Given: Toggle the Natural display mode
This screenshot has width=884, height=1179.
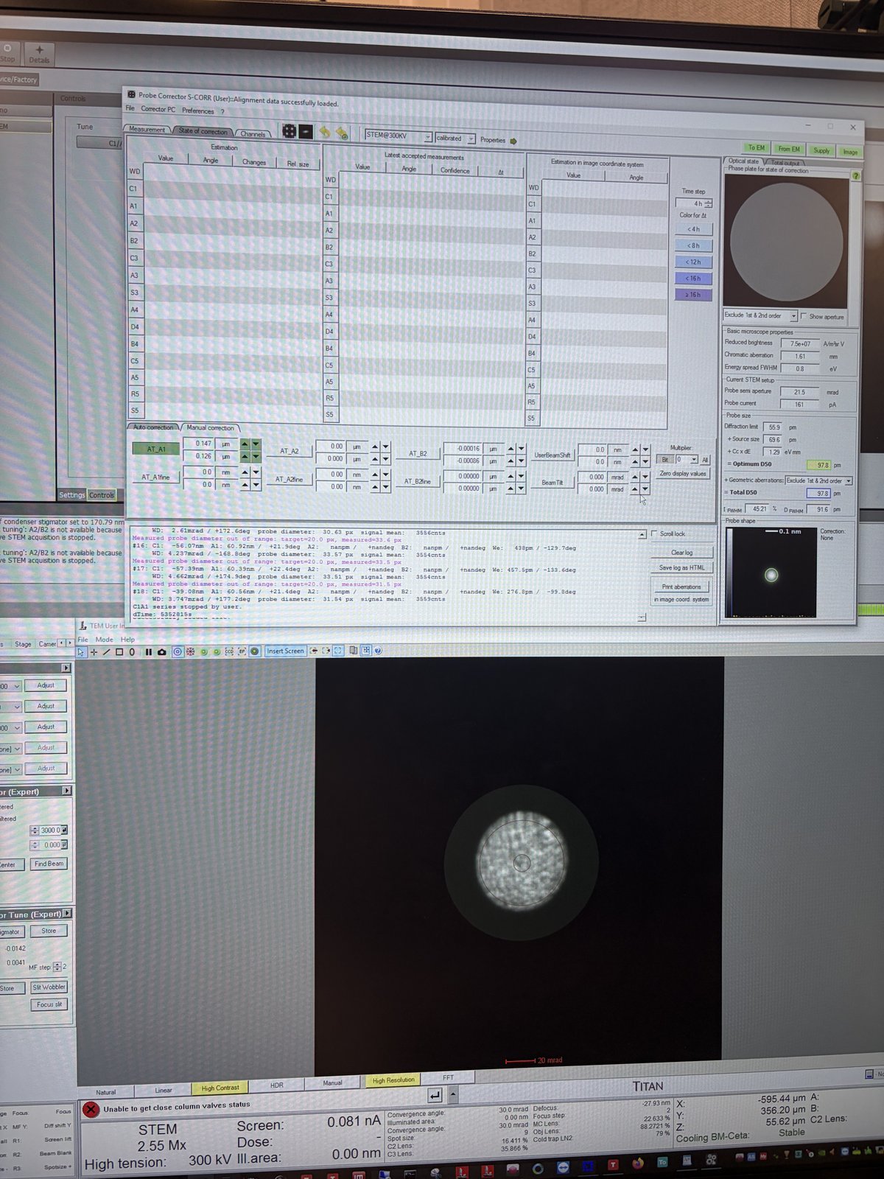Looking at the screenshot, I should (x=106, y=1093).
